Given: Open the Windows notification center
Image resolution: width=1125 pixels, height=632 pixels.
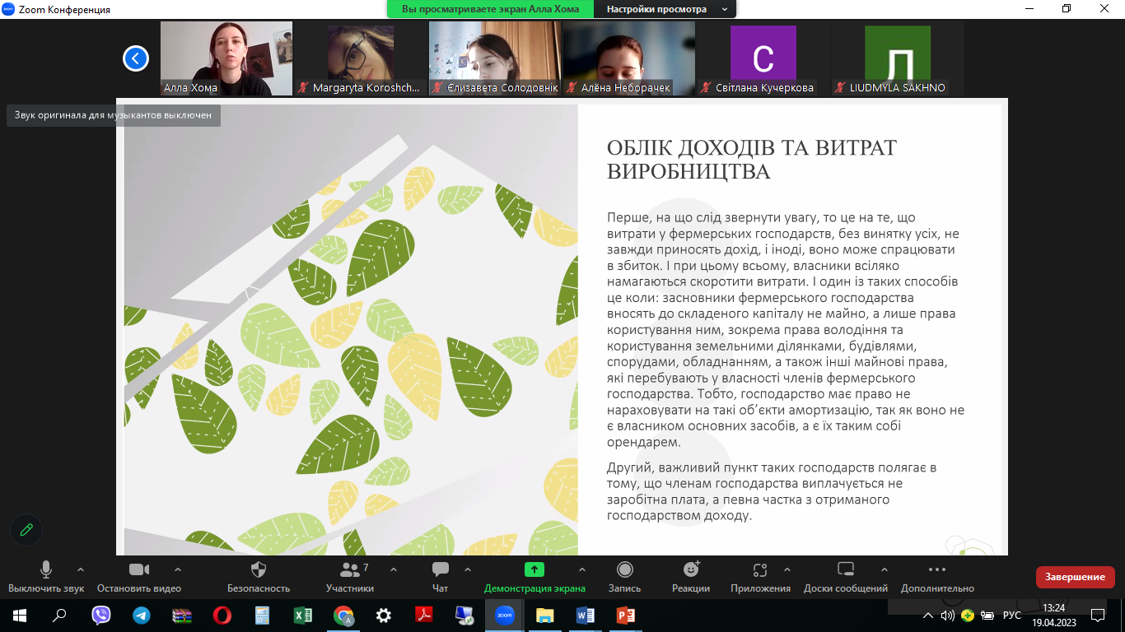Looking at the screenshot, I should 1097,616.
